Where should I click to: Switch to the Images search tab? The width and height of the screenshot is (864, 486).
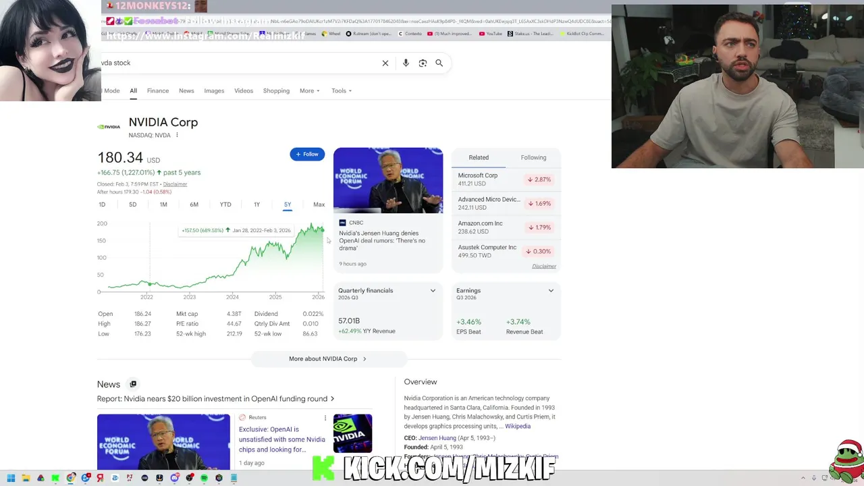tap(214, 90)
